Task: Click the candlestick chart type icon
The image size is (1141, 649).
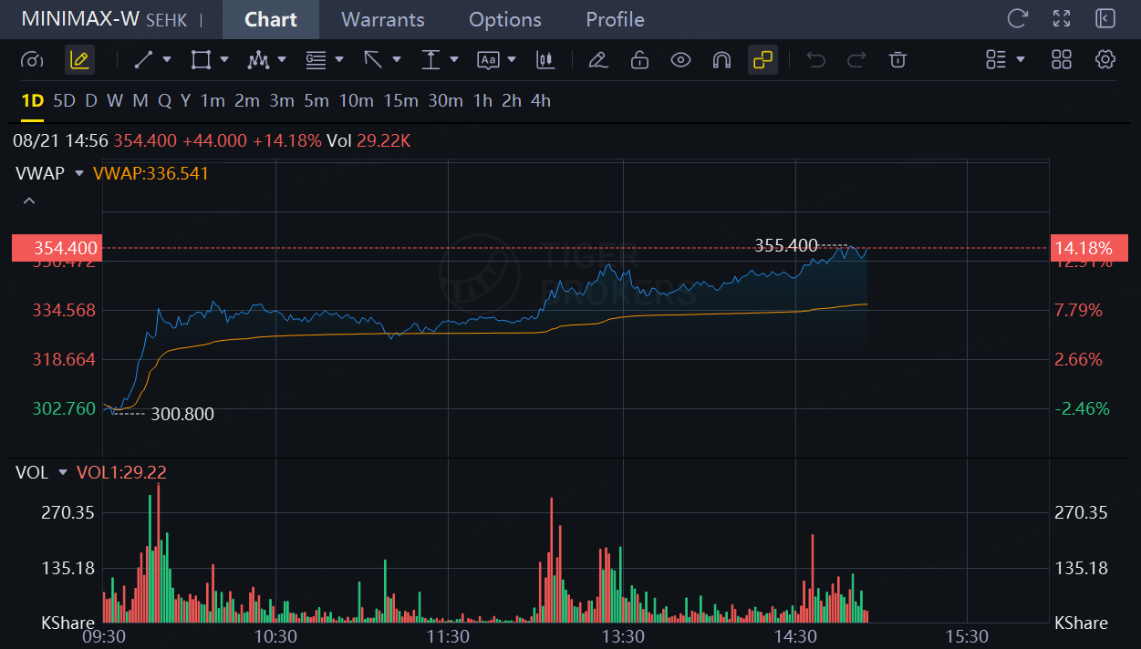Action: pos(545,60)
